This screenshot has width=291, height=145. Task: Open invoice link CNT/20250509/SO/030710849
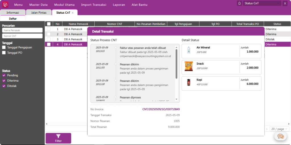pyautogui.click(x=161, y=109)
